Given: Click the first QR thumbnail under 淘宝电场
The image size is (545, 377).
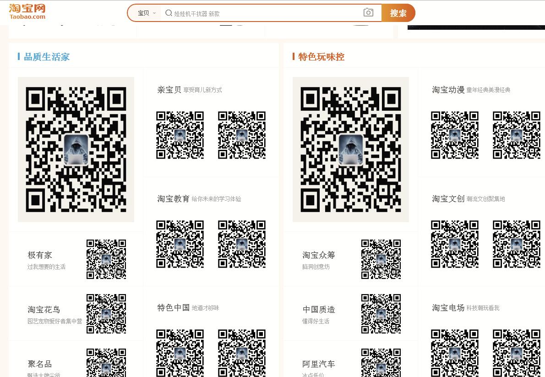Looking at the screenshot, I should [455, 353].
